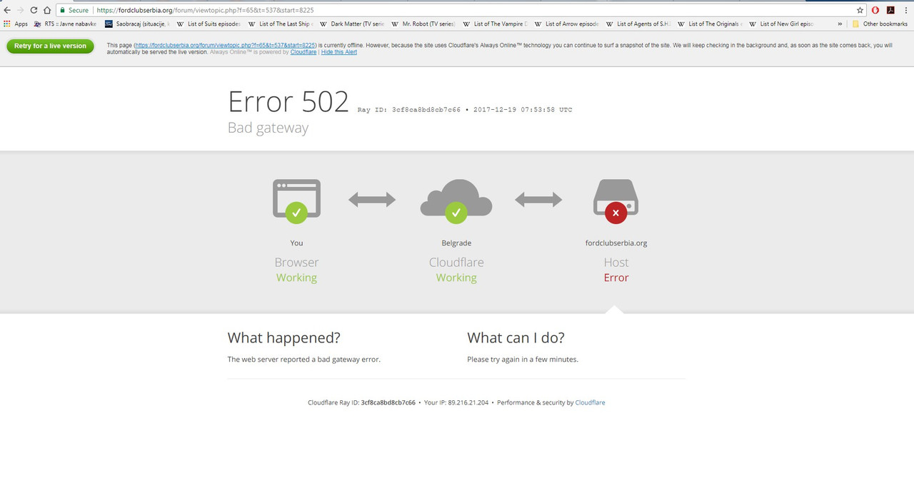Open the Other bookmarks folder
This screenshot has height=483, width=914.
point(880,24)
